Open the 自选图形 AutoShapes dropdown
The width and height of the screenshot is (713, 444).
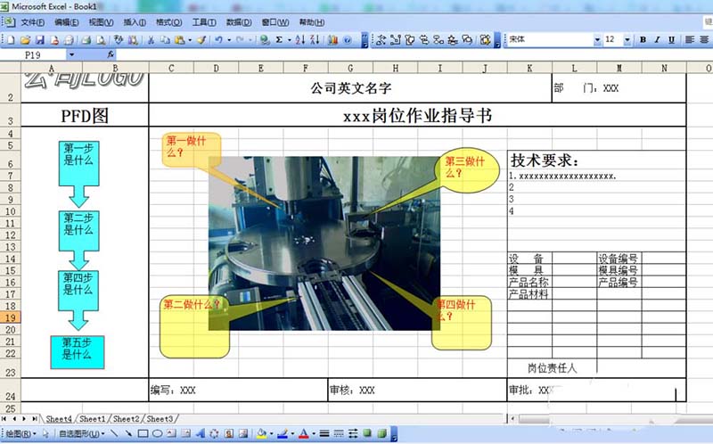(x=78, y=434)
